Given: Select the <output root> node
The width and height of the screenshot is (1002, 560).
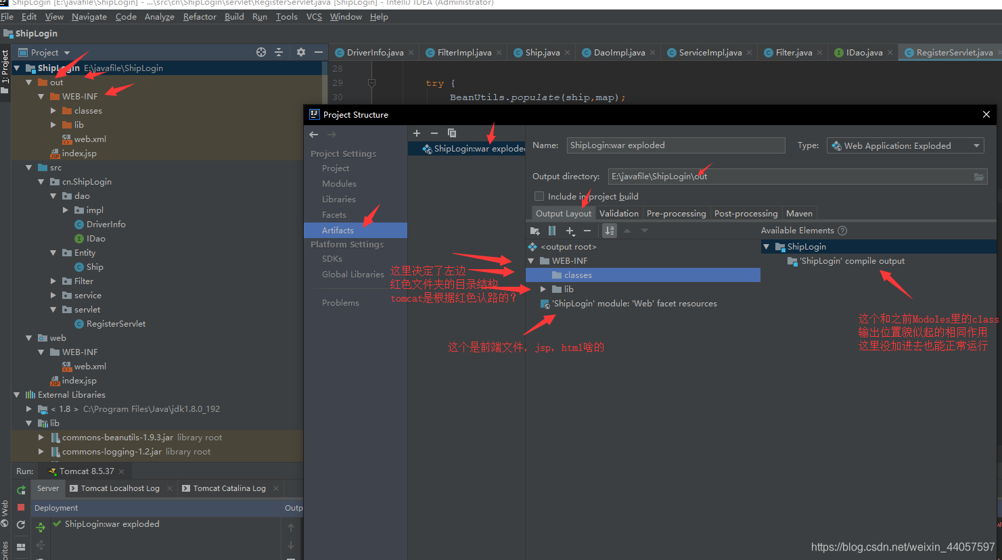Looking at the screenshot, I should pyautogui.click(x=568, y=247).
